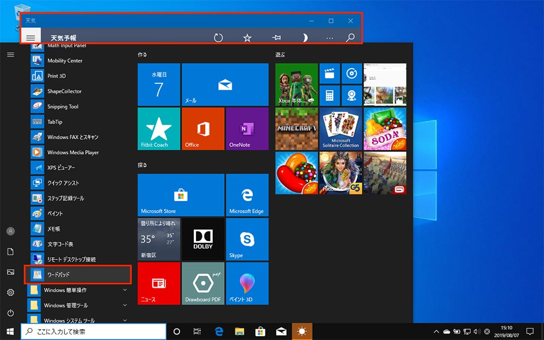Refresh the weather forecast

[x=218, y=38]
